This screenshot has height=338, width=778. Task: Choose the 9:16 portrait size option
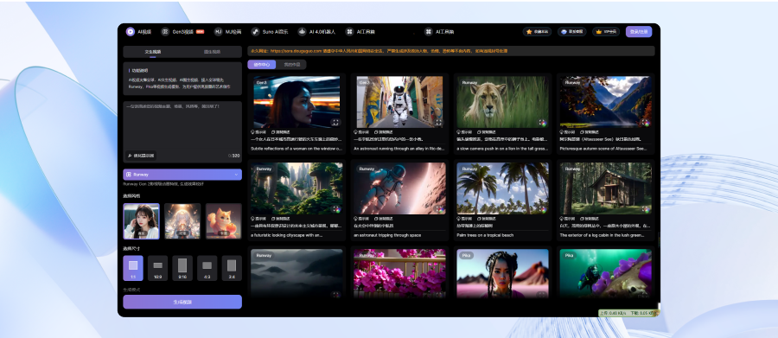182,268
